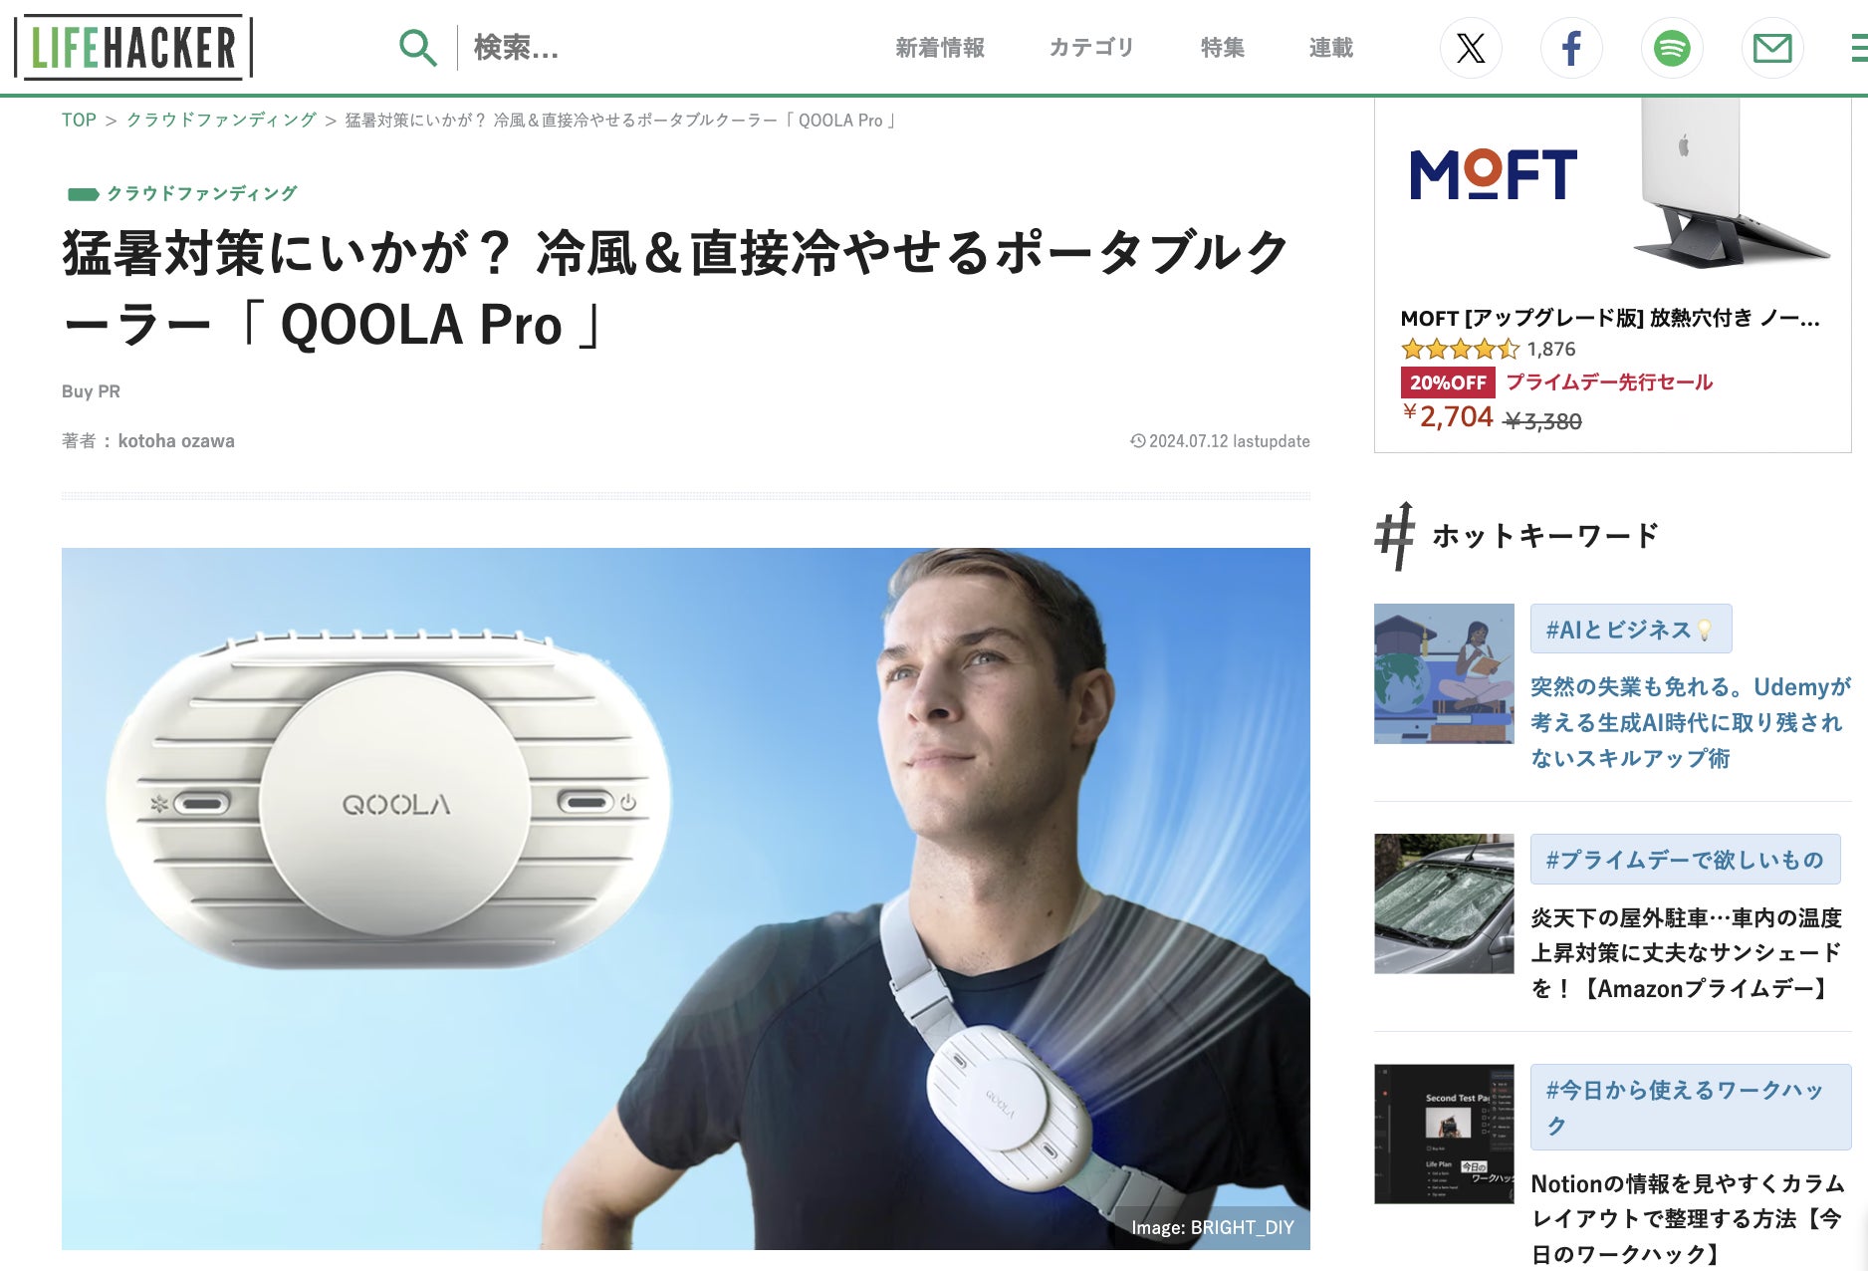Click the Lifehacker logo
The width and height of the screenshot is (1868, 1271).
(x=133, y=47)
